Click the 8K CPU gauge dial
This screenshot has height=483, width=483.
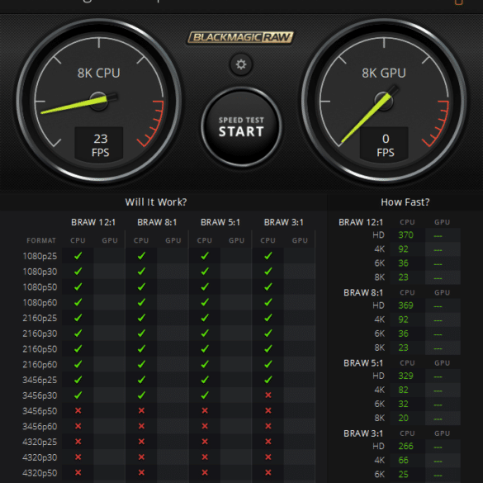point(99,101)
